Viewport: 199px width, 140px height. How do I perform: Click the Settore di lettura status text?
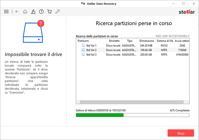[x=101, y=110]
